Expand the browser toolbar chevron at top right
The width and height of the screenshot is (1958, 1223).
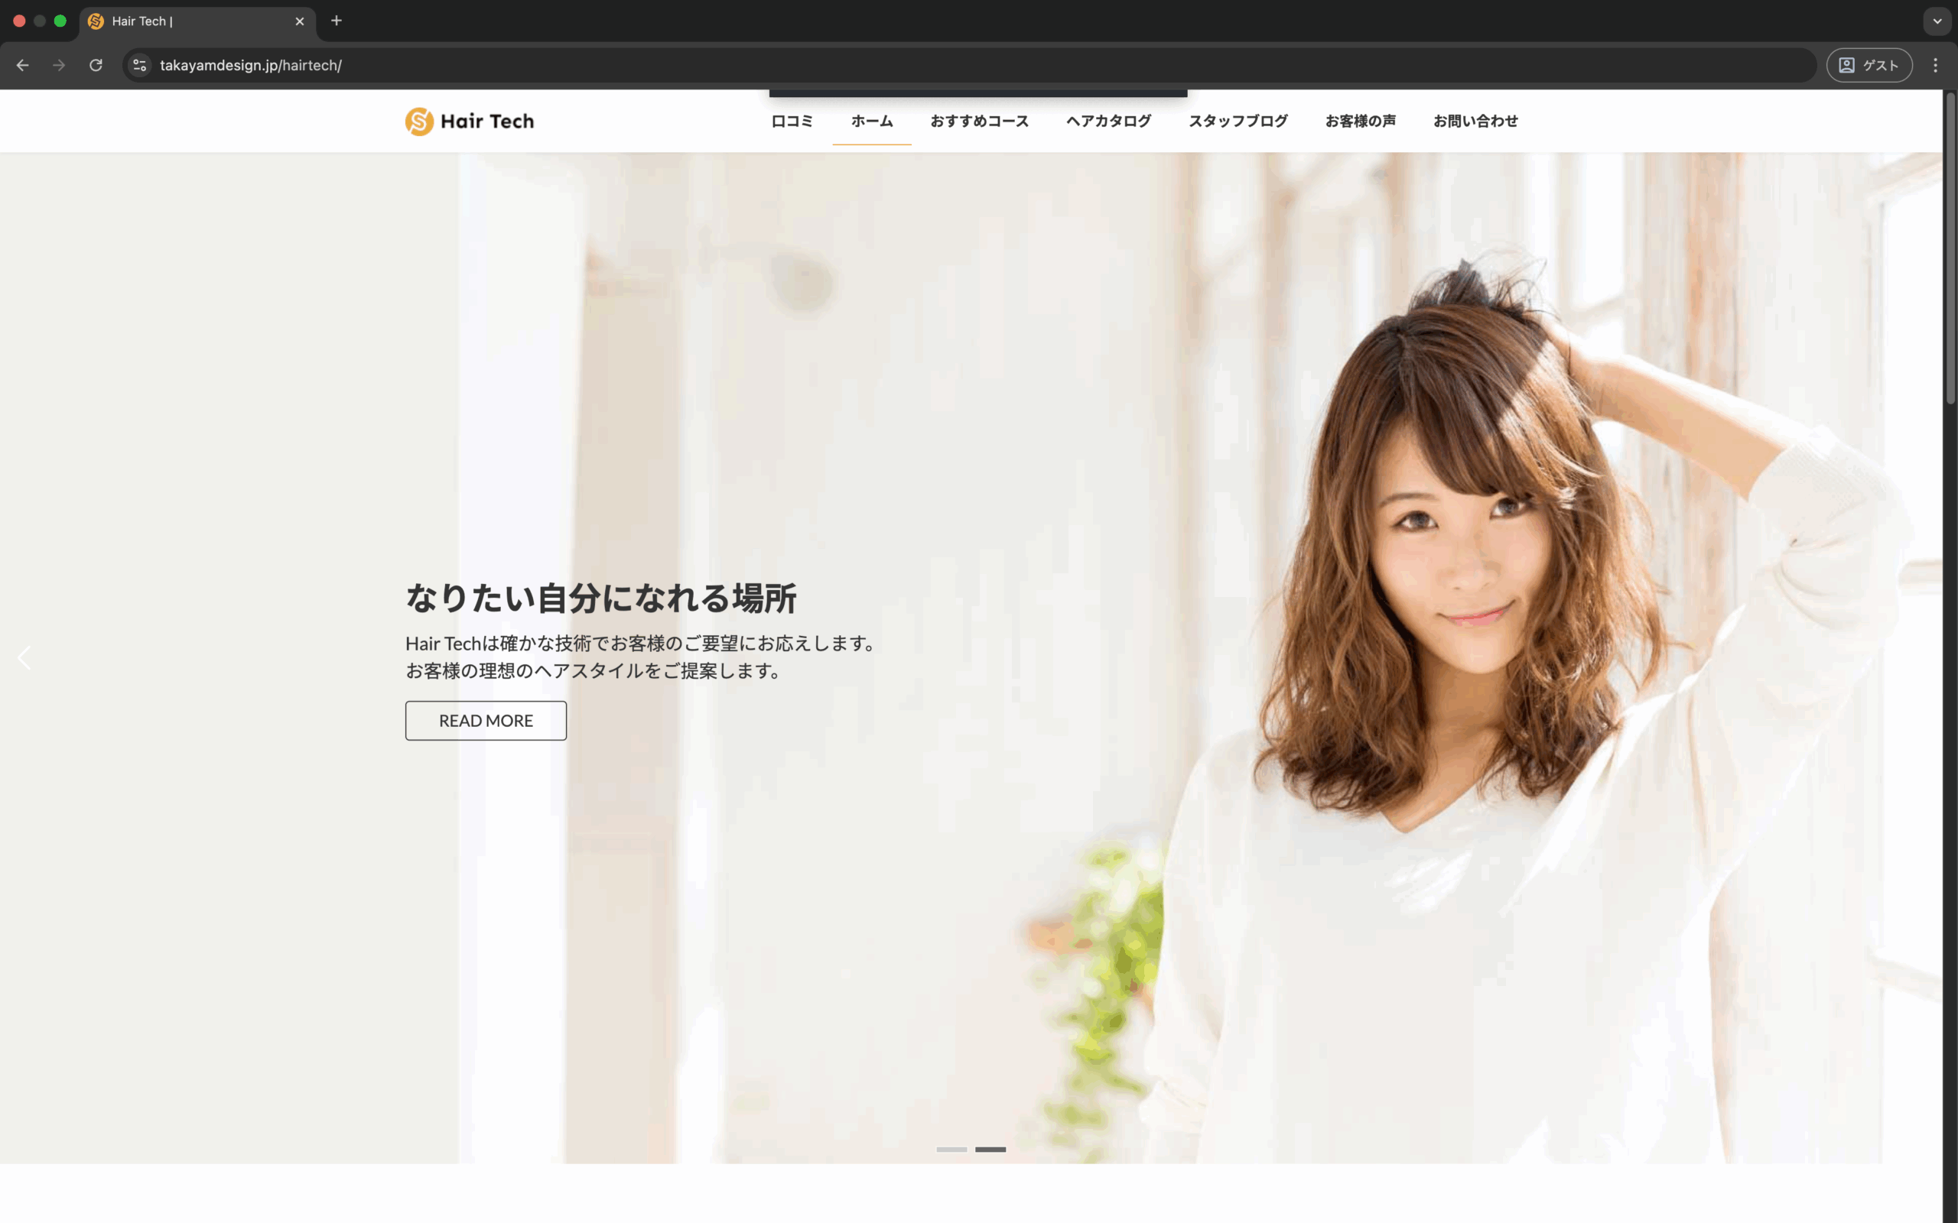(x=1937, y=21)
